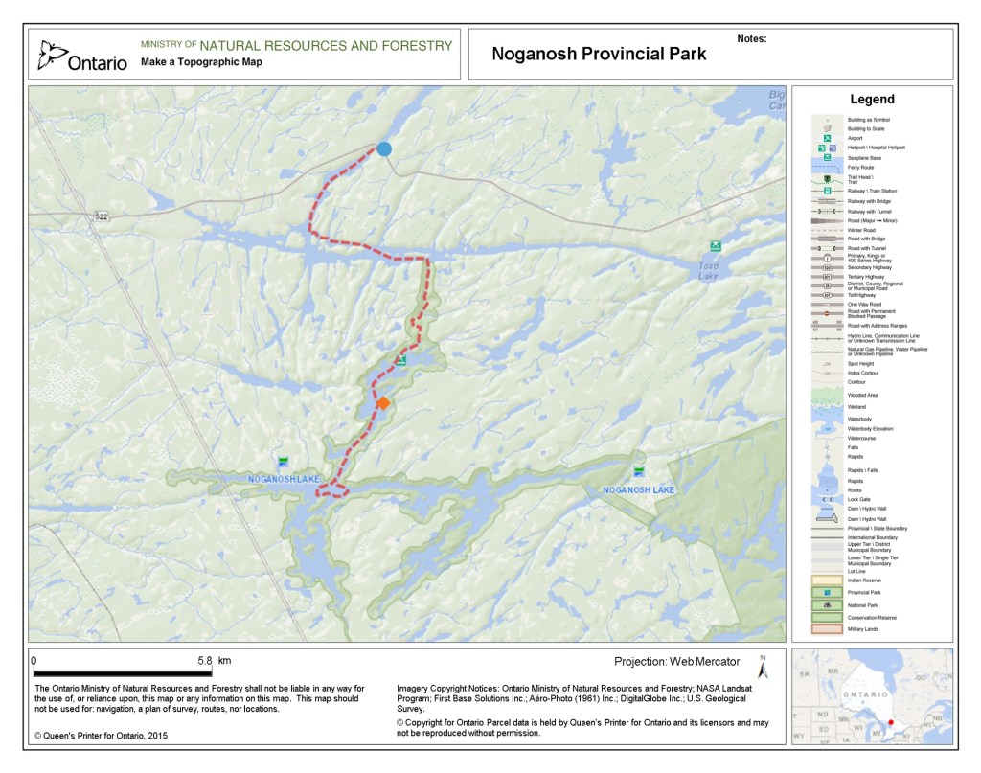Image resolution: width=981 pixels, height=773 pixels.
Task: Select the Lock Gate symbol in the legend
Action: pos(828,499)
